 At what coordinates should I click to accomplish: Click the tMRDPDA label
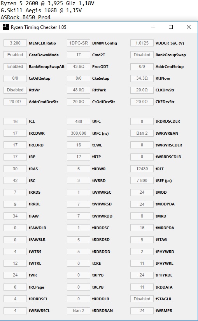[165, 228]
